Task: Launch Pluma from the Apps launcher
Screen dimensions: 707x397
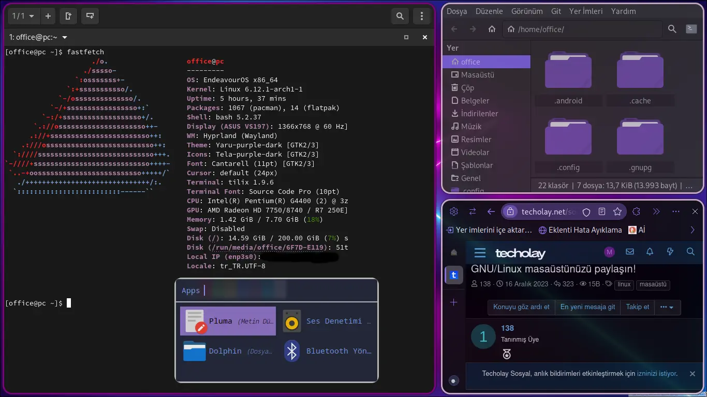Action: pos(228,321)
